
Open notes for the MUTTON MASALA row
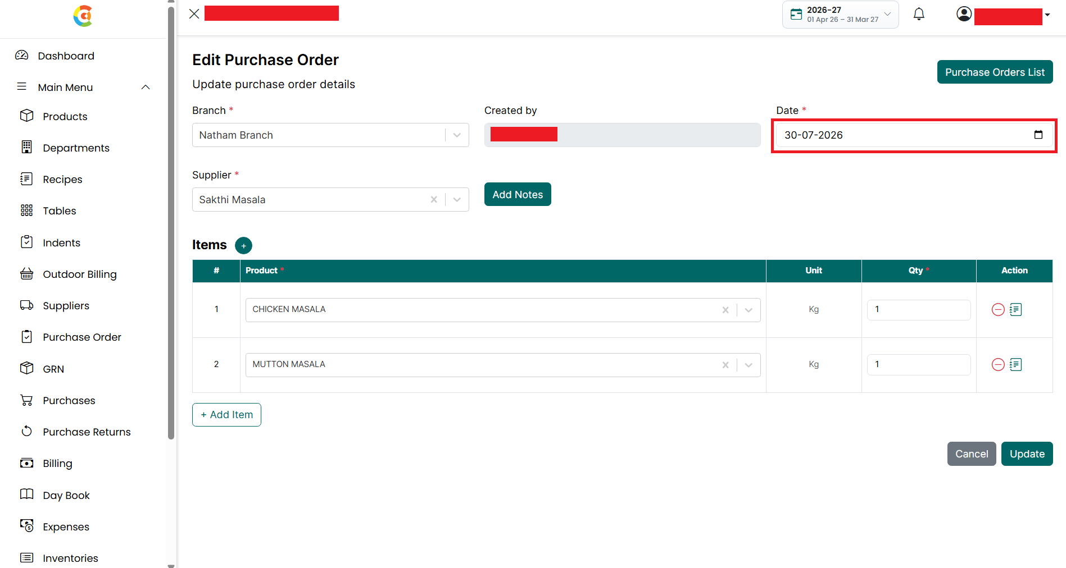pyautogui.click(x=1015, y=364)
